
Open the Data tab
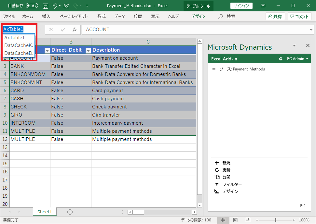pos(119,17)
